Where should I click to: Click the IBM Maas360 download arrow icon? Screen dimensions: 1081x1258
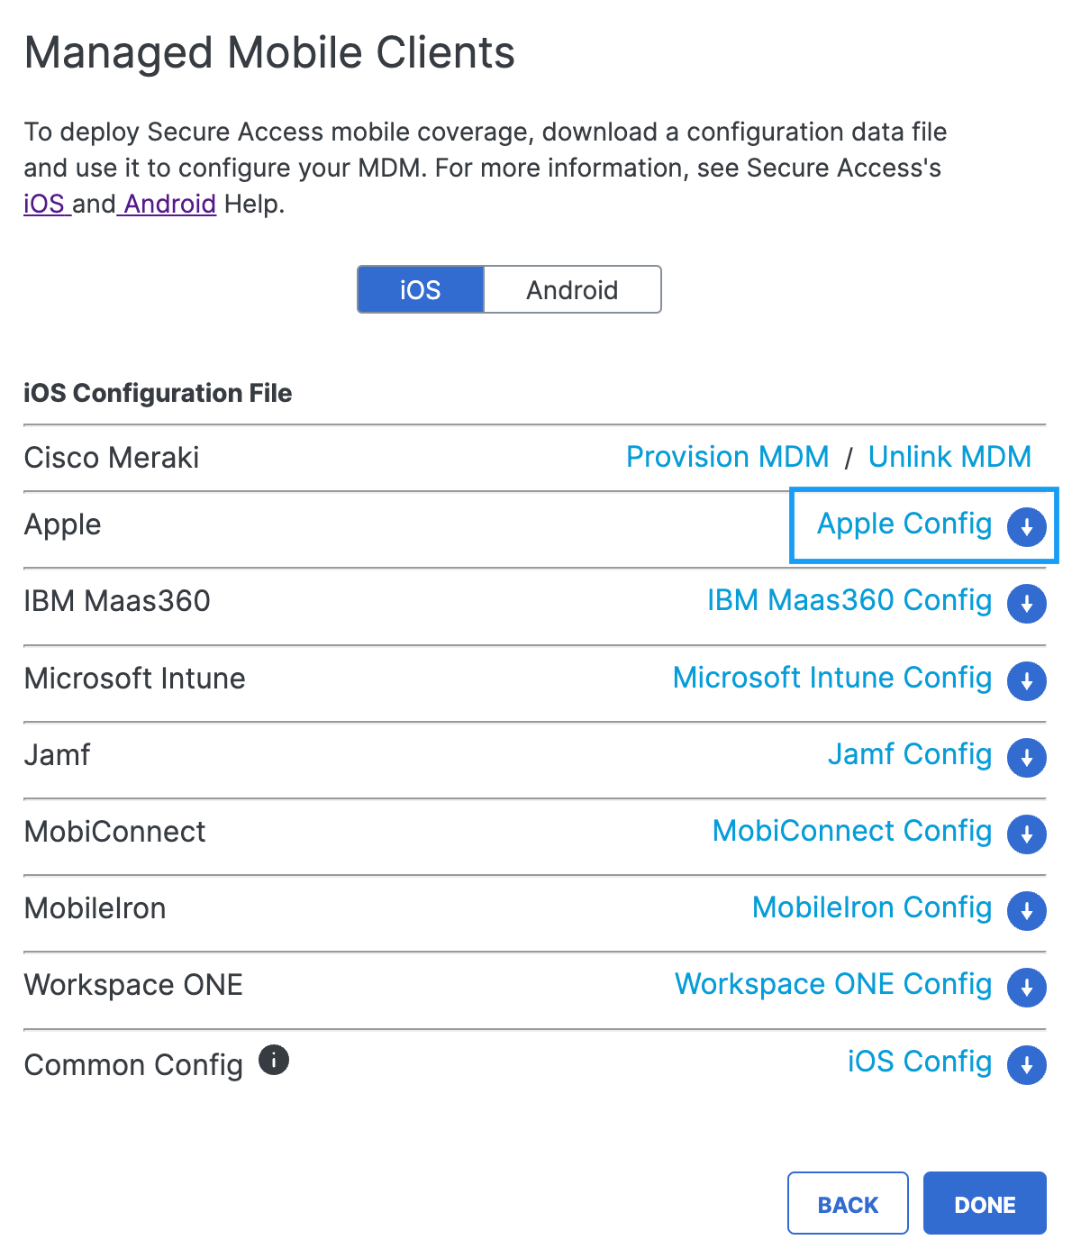pyautogui.click(x=1027, y=603)
